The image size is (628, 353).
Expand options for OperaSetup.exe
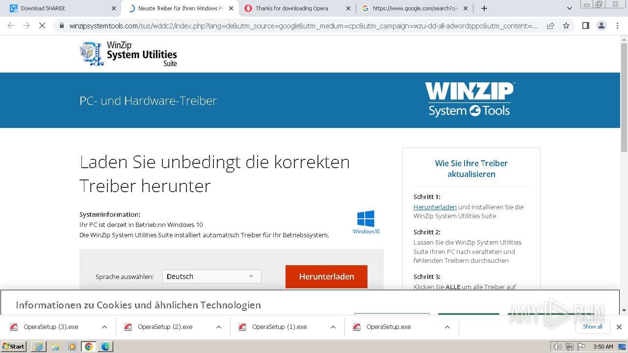pyautogui.click(x=447, y=327)
